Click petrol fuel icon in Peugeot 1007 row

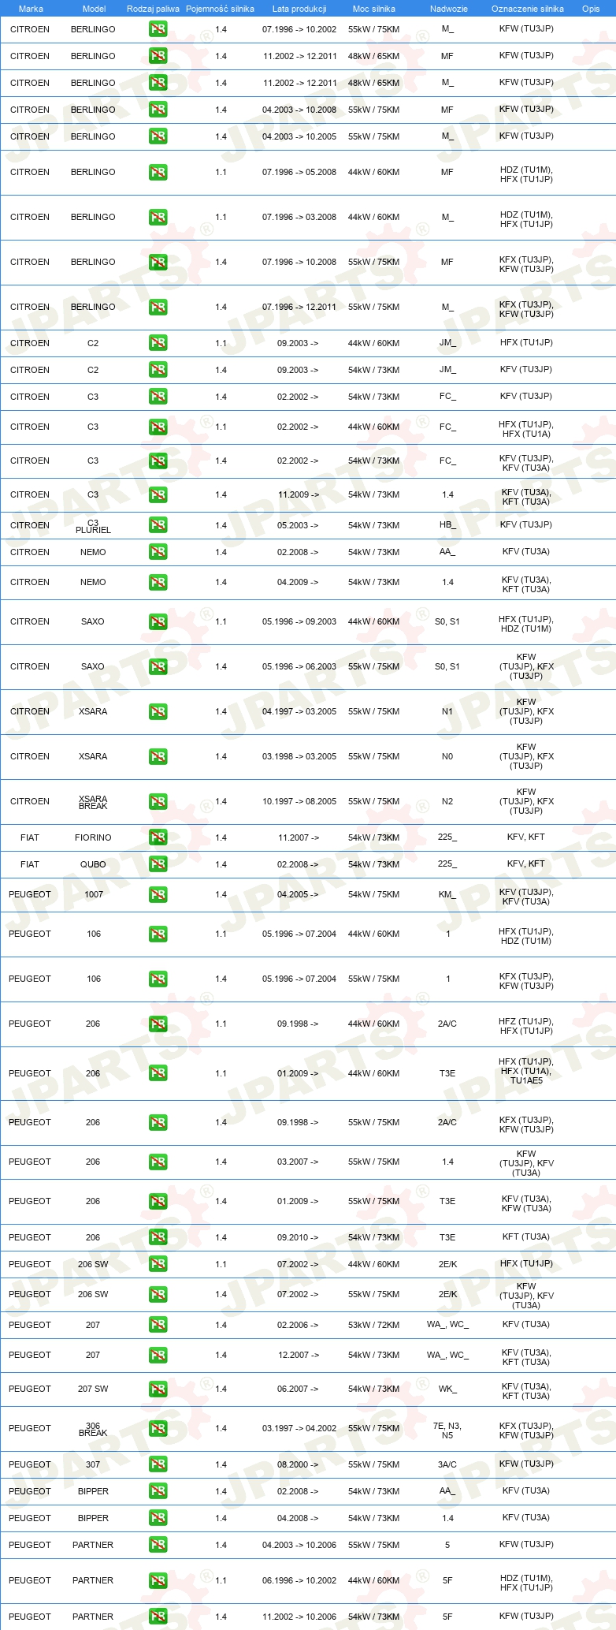158,895
